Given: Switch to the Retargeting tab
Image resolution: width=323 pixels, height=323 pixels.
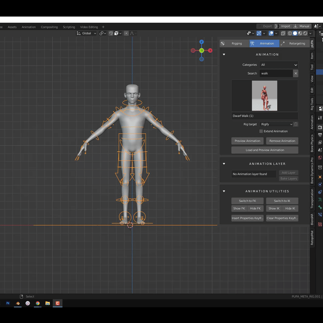Looking at the screenshot, I should (297, 44).
